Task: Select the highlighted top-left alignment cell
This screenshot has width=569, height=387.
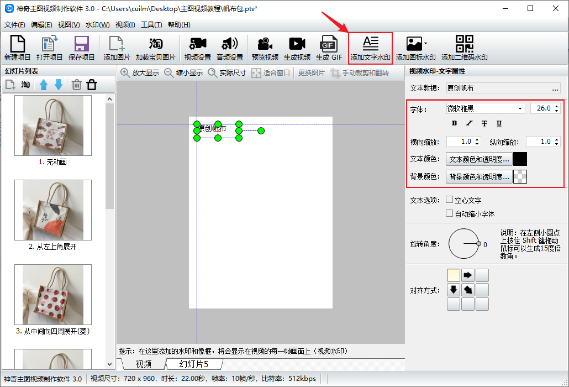Action: 454,275
